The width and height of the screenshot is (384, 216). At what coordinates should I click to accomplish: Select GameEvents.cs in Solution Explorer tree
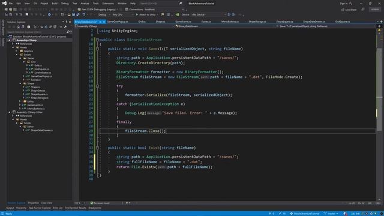pos(35,105)
